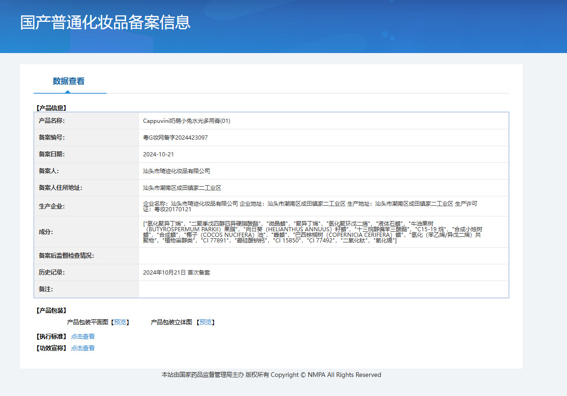
Task: Preview 产品包装立体图 via 预览 link
Action: [205, 322]
